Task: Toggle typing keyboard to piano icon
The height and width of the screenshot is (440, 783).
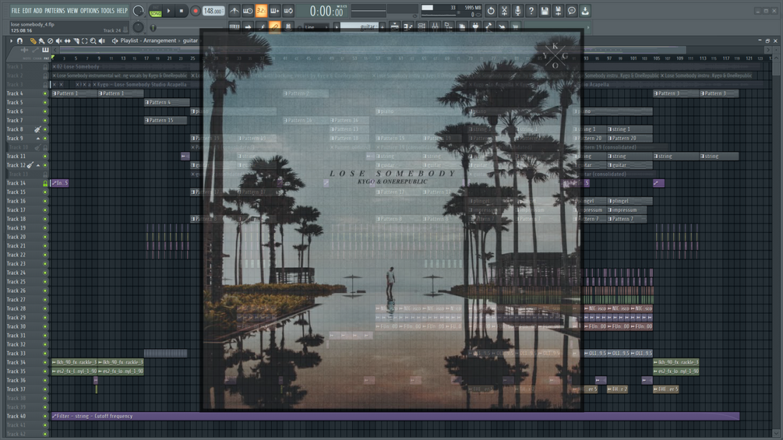Action: point(235,27)
